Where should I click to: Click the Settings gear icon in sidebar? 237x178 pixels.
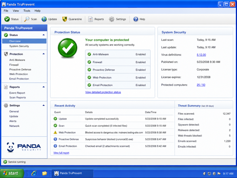point(6,105)
